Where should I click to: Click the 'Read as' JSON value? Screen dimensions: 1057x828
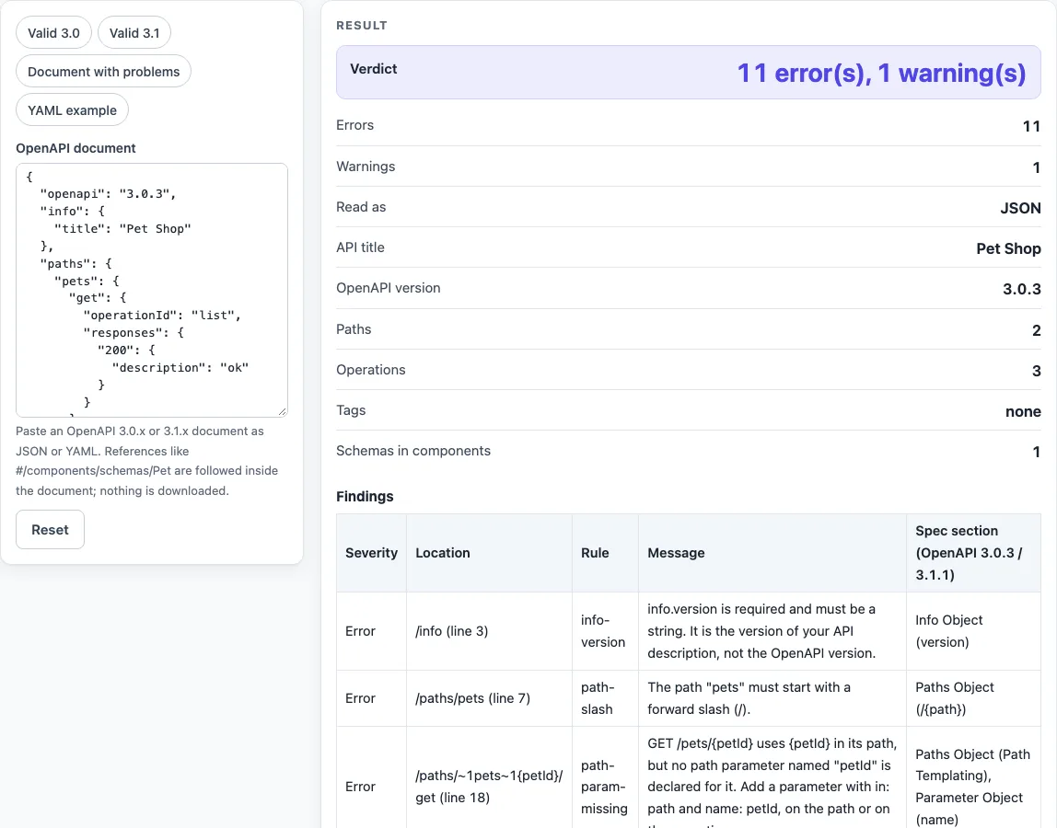[x=1020, y=208]
